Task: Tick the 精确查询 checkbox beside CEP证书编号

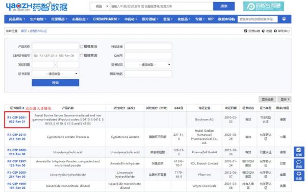Action: (x=82, y=56)
